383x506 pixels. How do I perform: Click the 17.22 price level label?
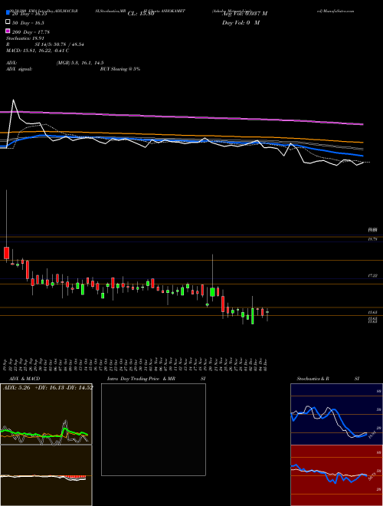coord(373,276)
